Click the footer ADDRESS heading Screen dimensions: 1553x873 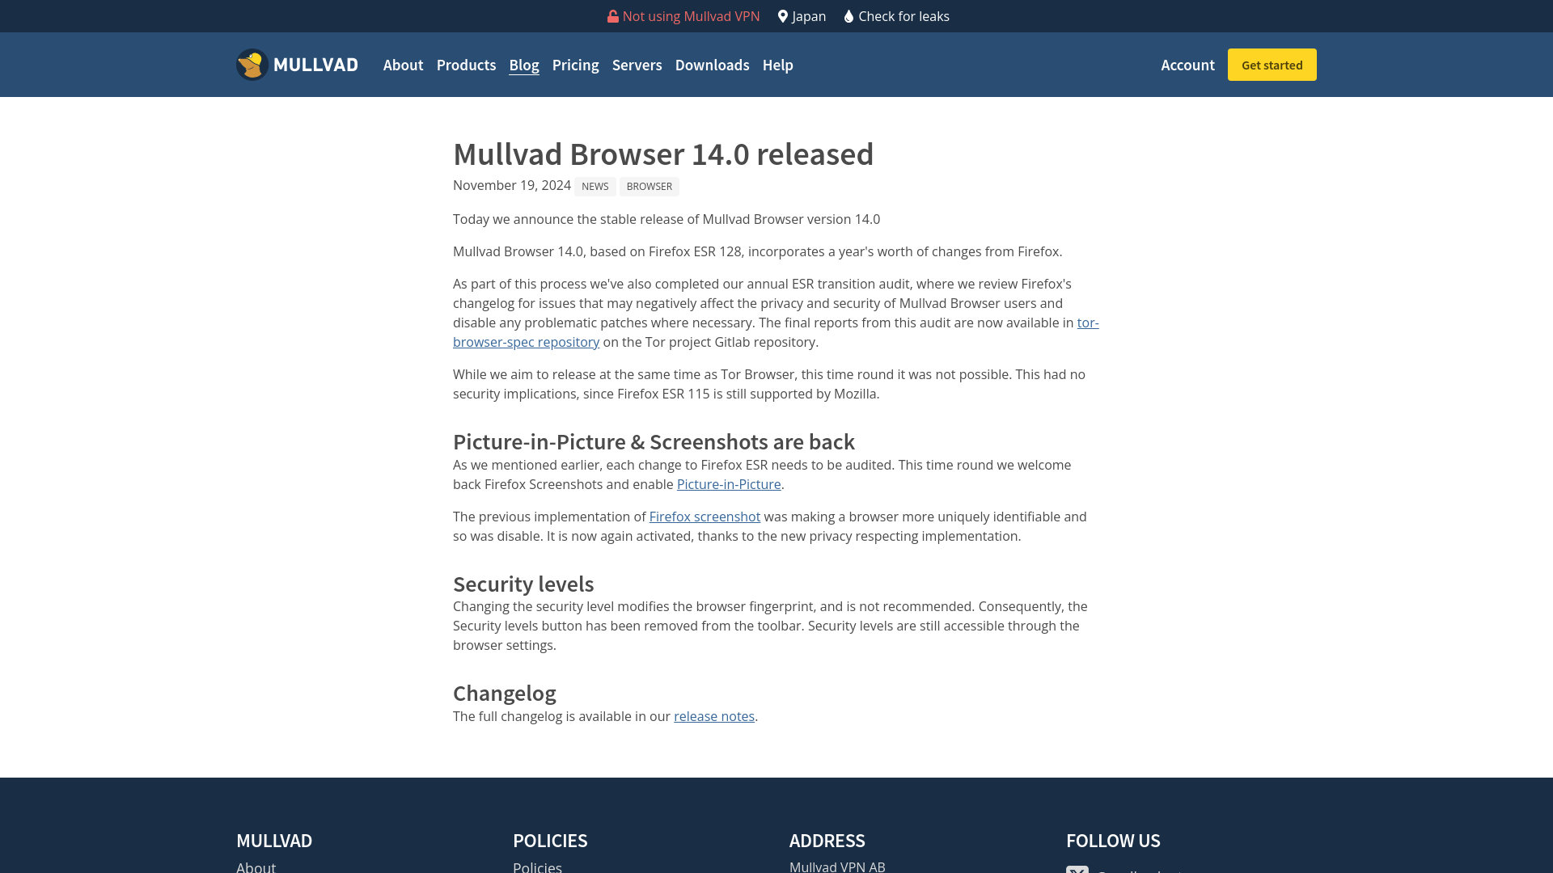[x=827, y=841]
